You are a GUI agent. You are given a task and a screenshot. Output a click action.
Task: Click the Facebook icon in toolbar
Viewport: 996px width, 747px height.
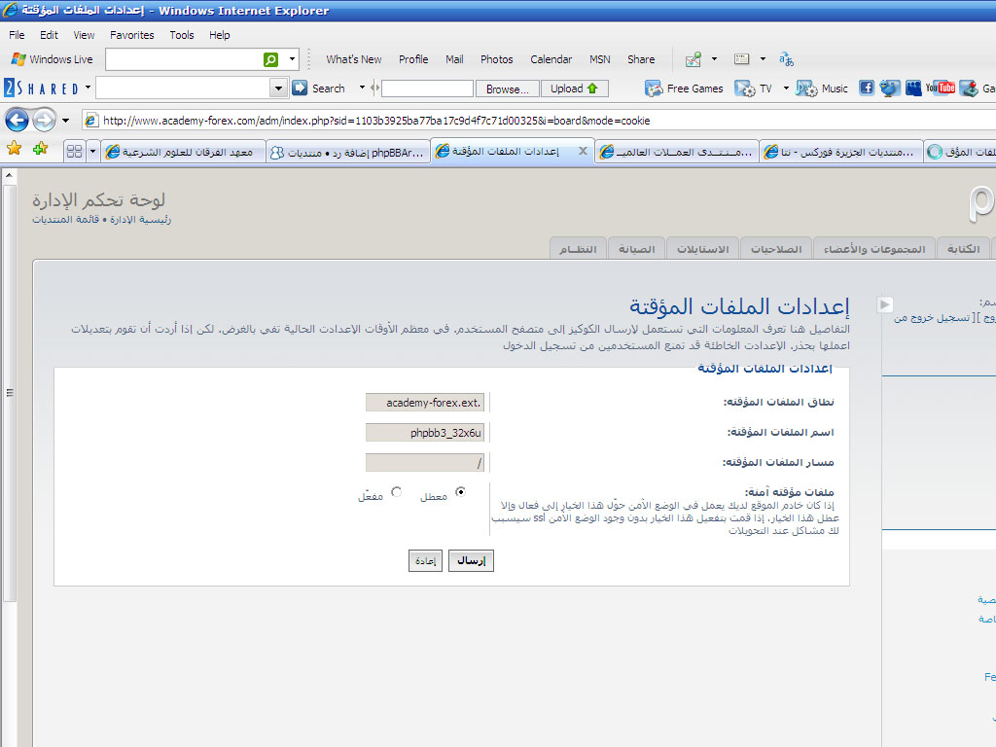pyautogui.click(x=866, y=89)
